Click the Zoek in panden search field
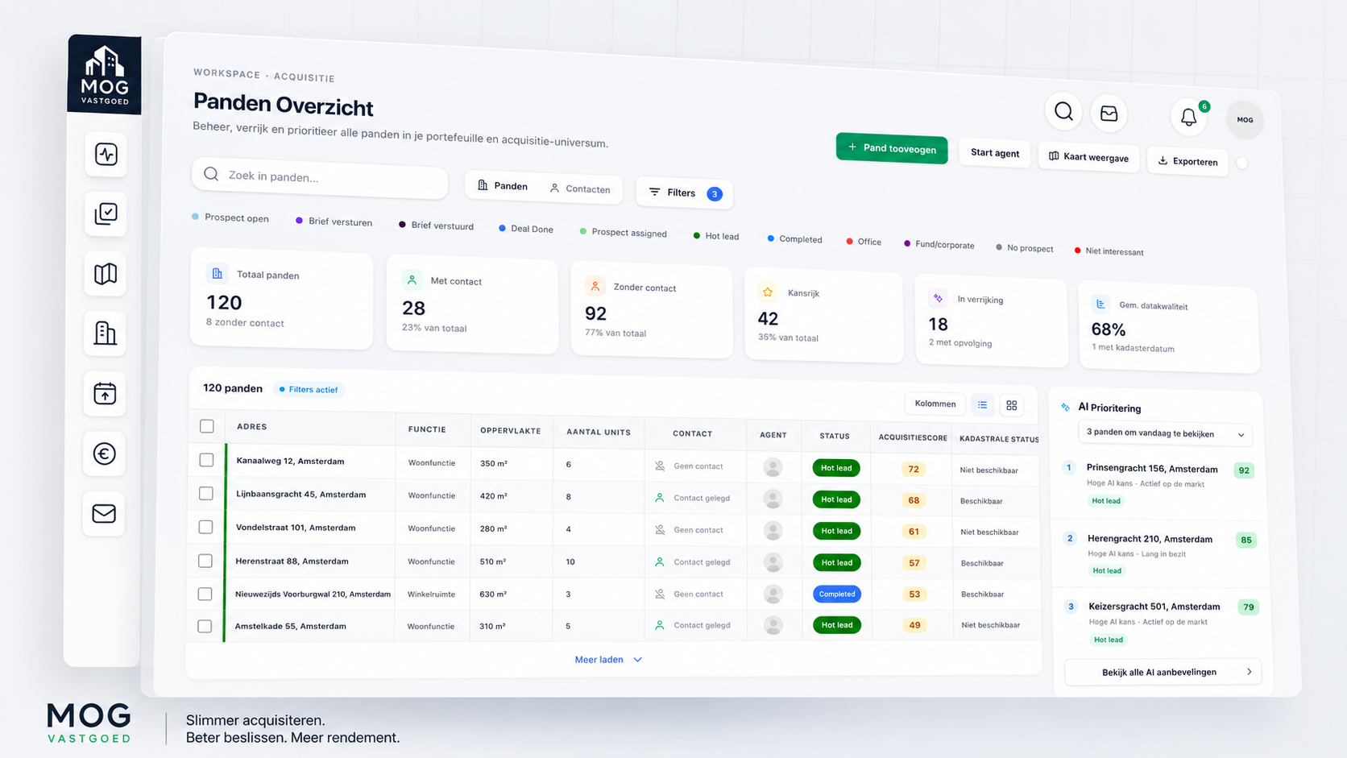Screen dimensions: 1347x758 tap(320, 176)
